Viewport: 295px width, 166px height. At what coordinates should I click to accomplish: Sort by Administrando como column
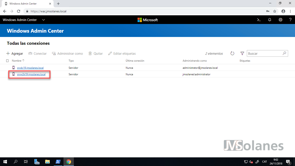[194, 61]
